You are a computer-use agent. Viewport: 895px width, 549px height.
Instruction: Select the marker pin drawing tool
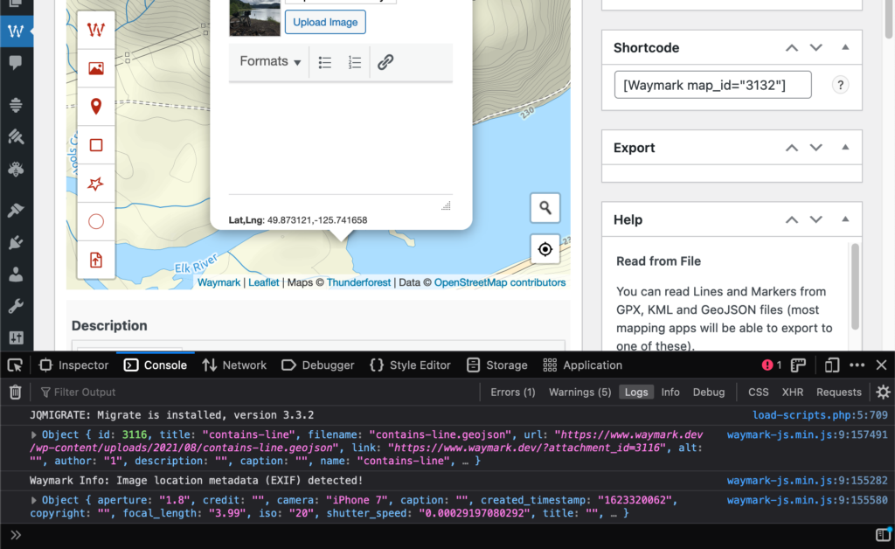pos(96,107)
